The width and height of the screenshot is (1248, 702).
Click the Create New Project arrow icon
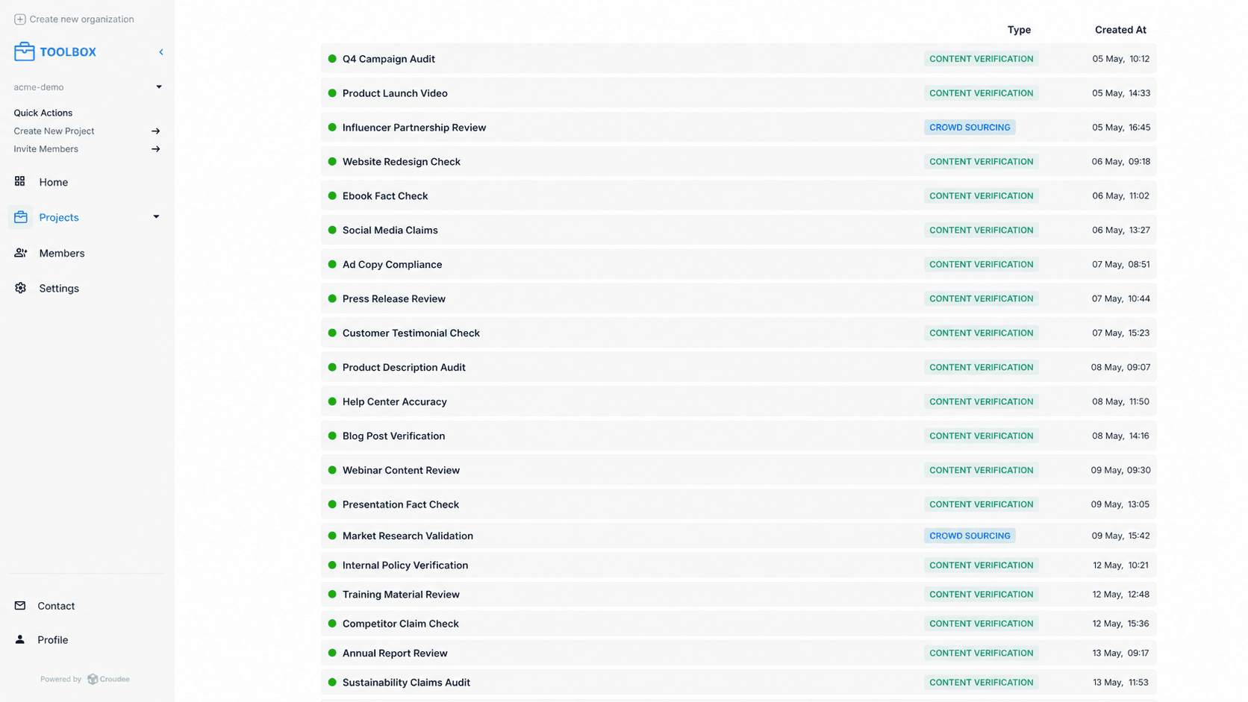(x=156, y=131)
